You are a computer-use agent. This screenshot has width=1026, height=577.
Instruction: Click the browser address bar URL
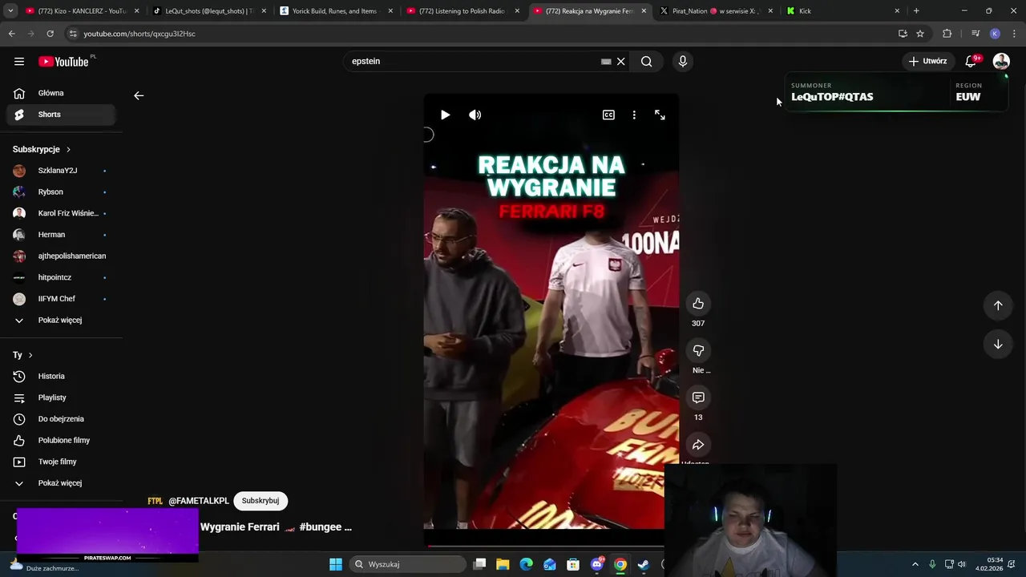point(139,34)
